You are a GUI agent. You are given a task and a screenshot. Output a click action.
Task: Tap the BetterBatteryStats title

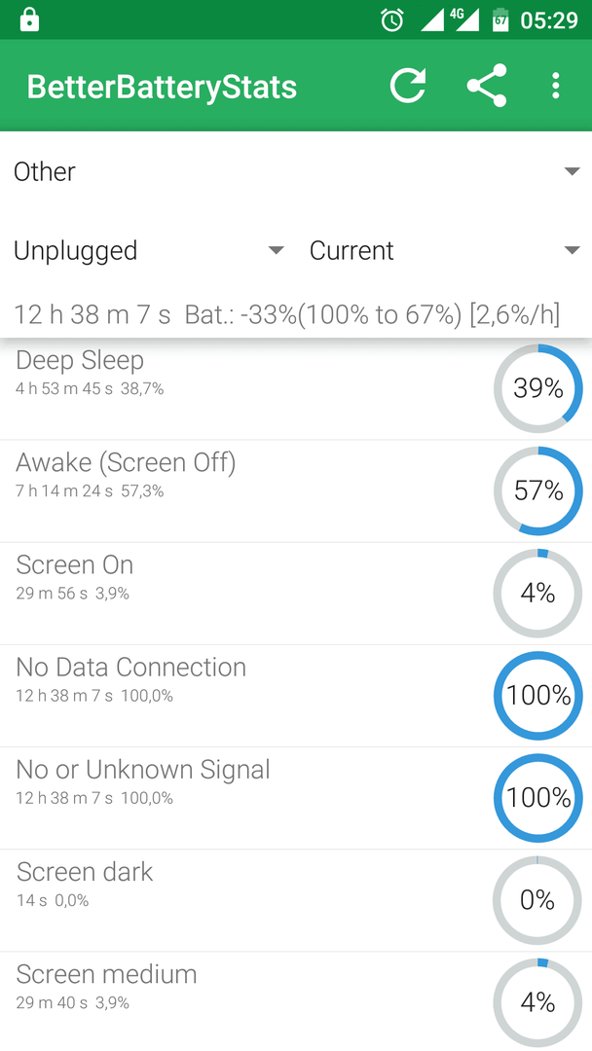(x=162, y=88)
